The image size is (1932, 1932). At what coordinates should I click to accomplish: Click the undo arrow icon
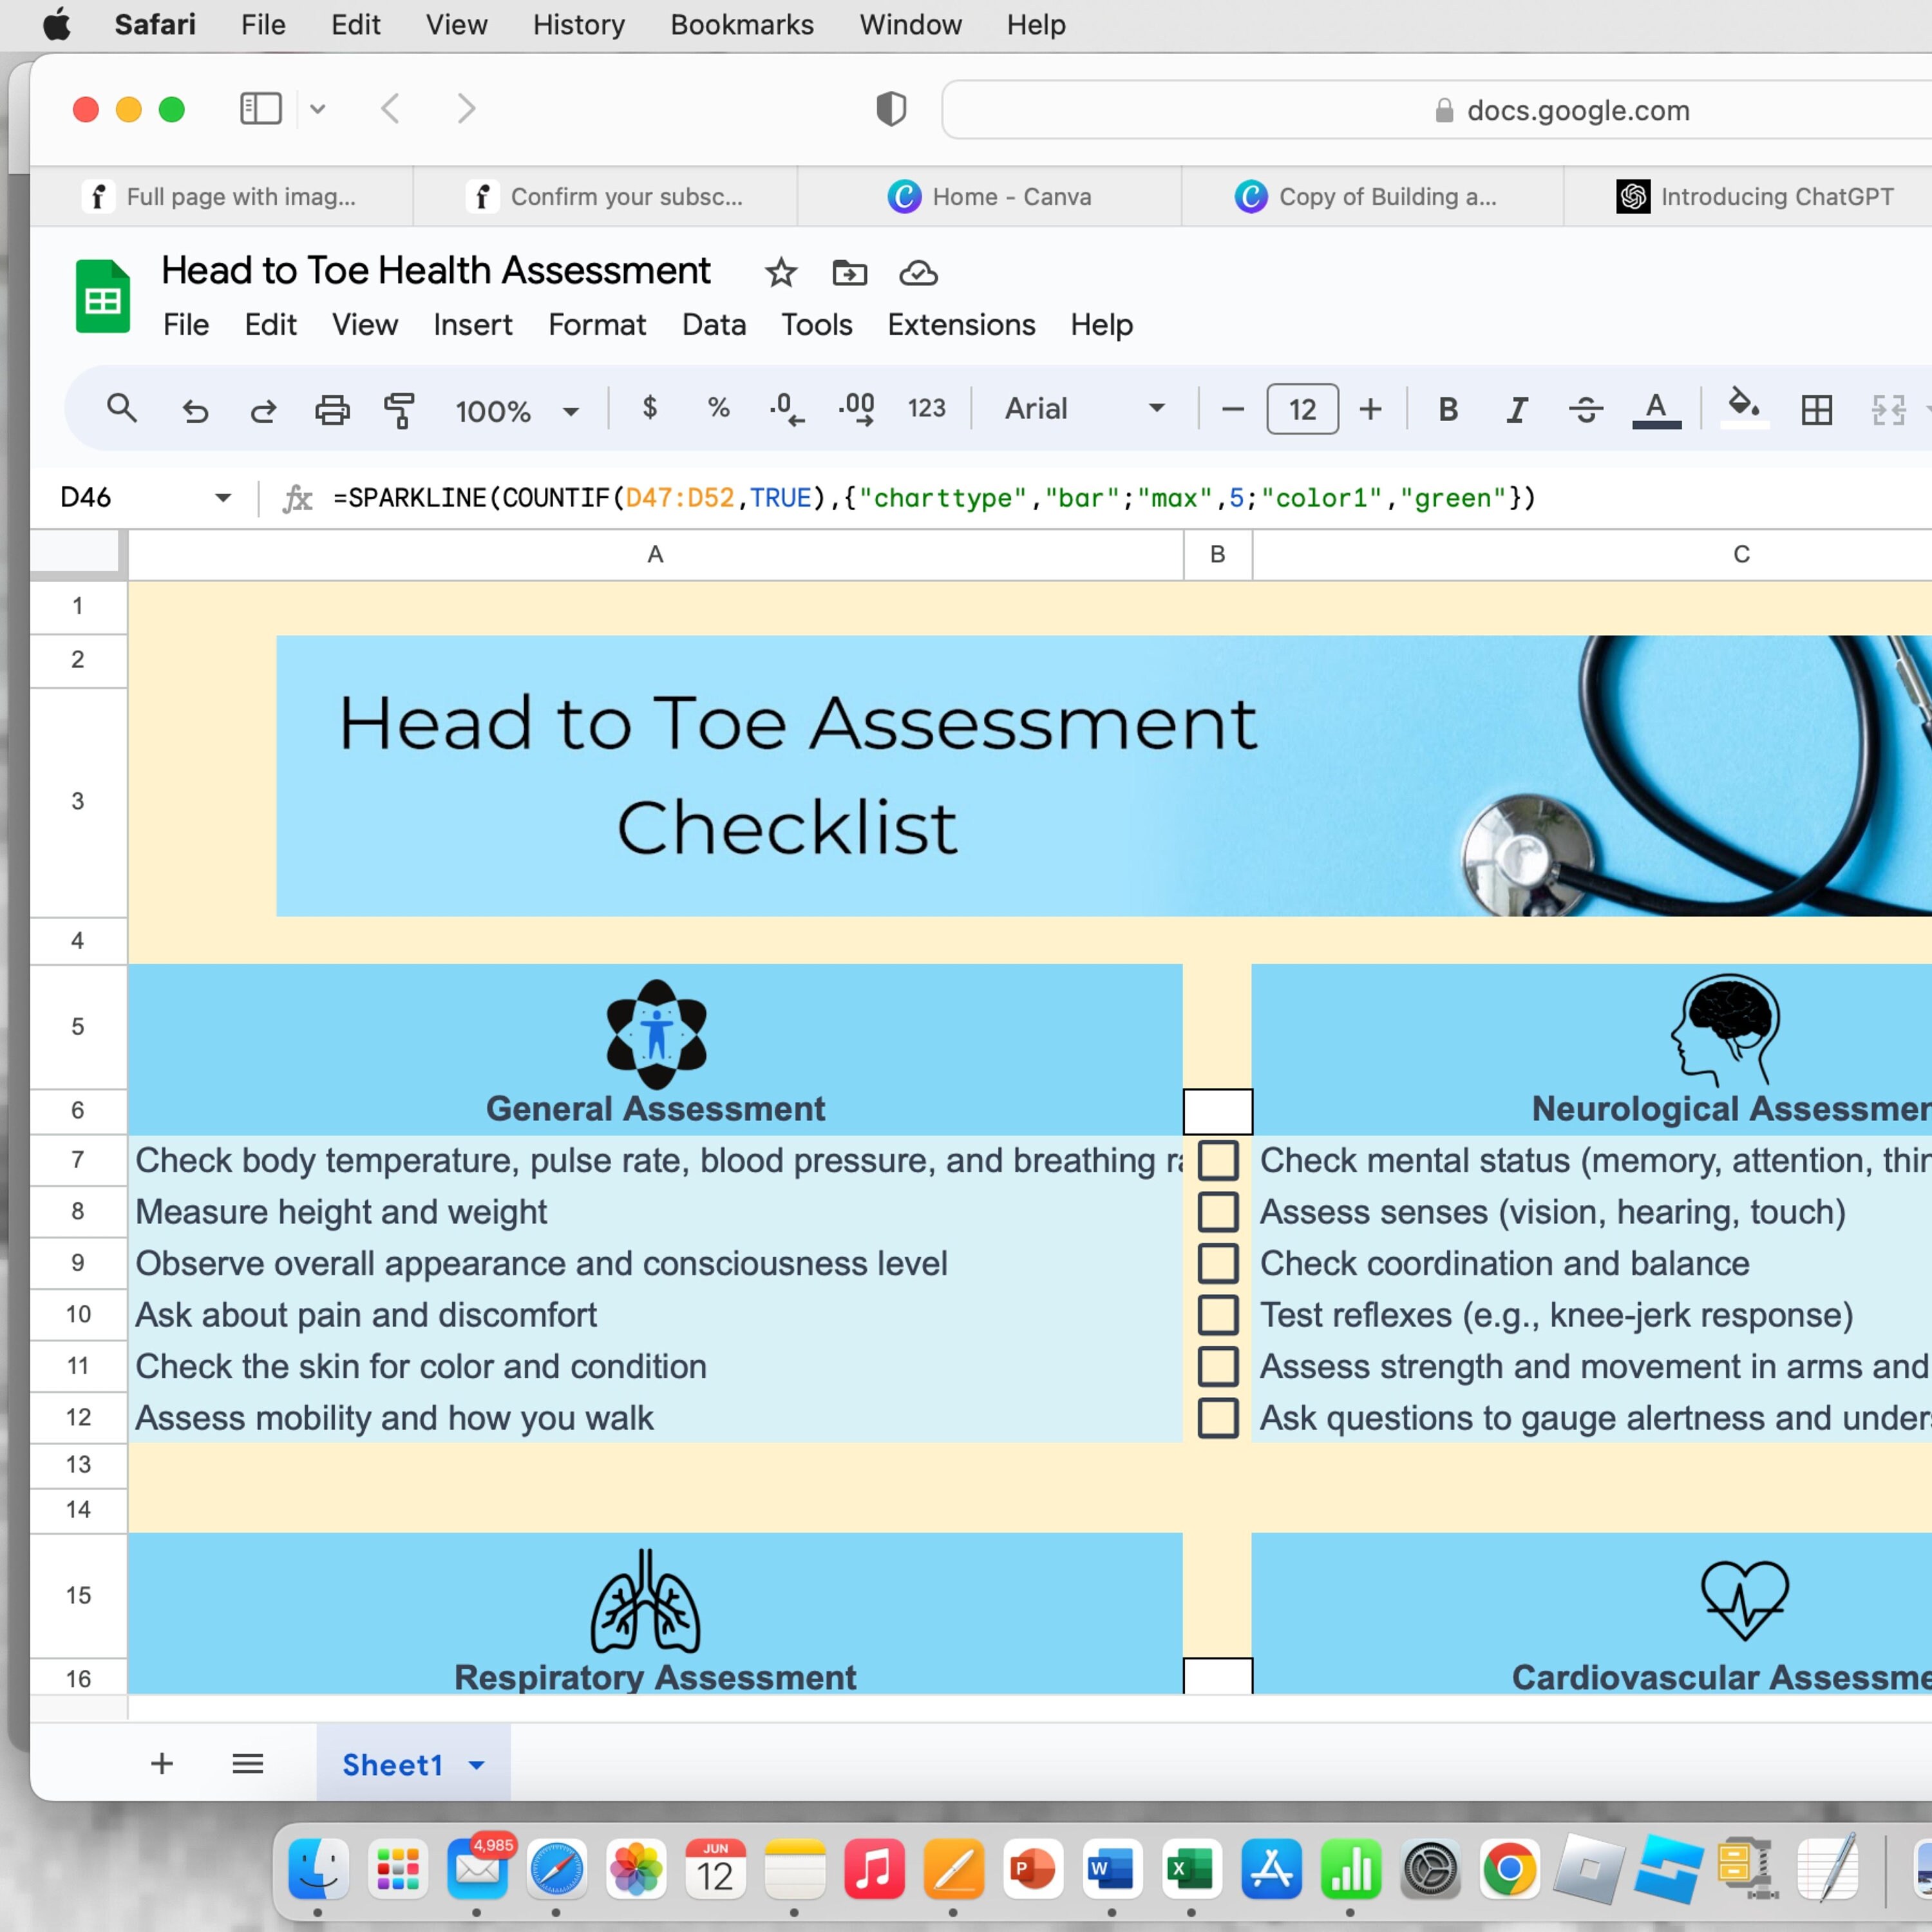pyautogui.click(x=195, y=410)
